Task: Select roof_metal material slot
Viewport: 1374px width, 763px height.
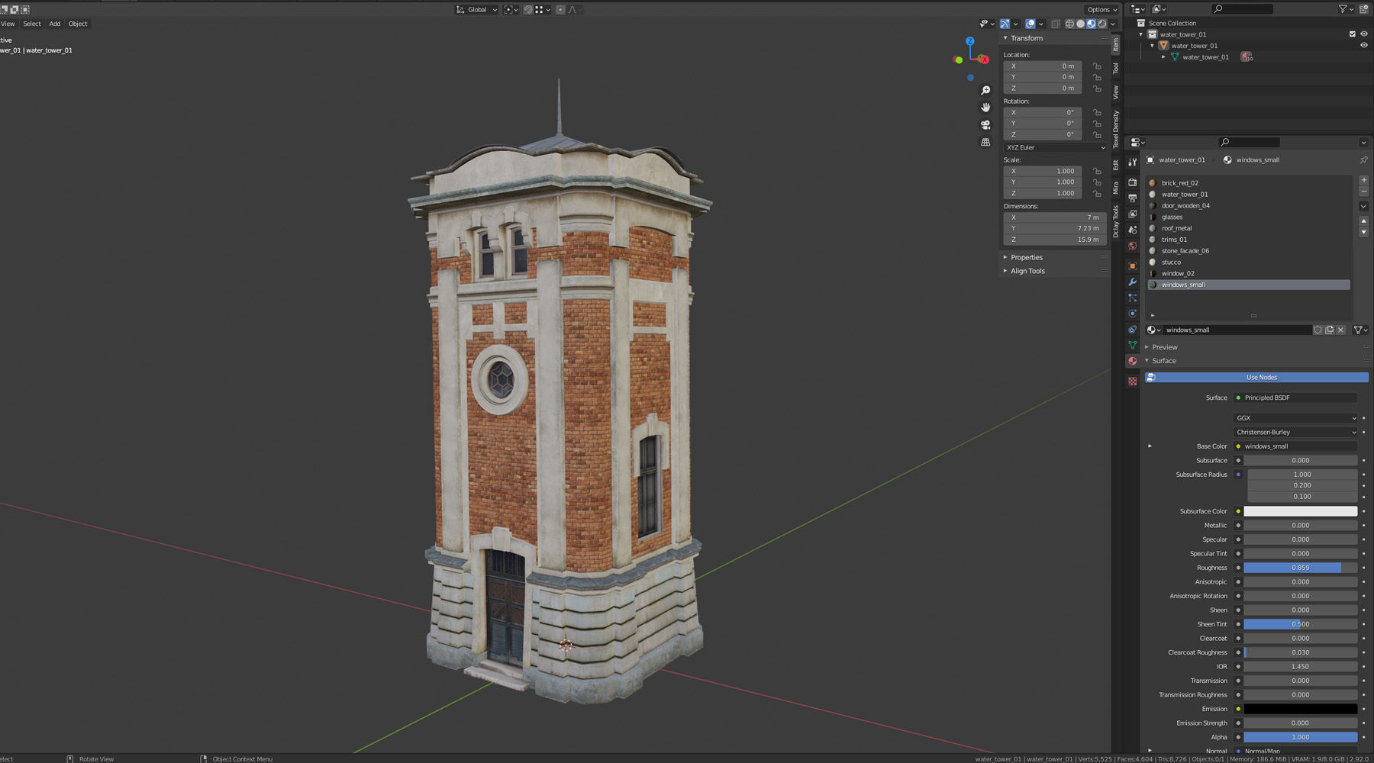Action: pyautogui.click(x=1249, y=228)
